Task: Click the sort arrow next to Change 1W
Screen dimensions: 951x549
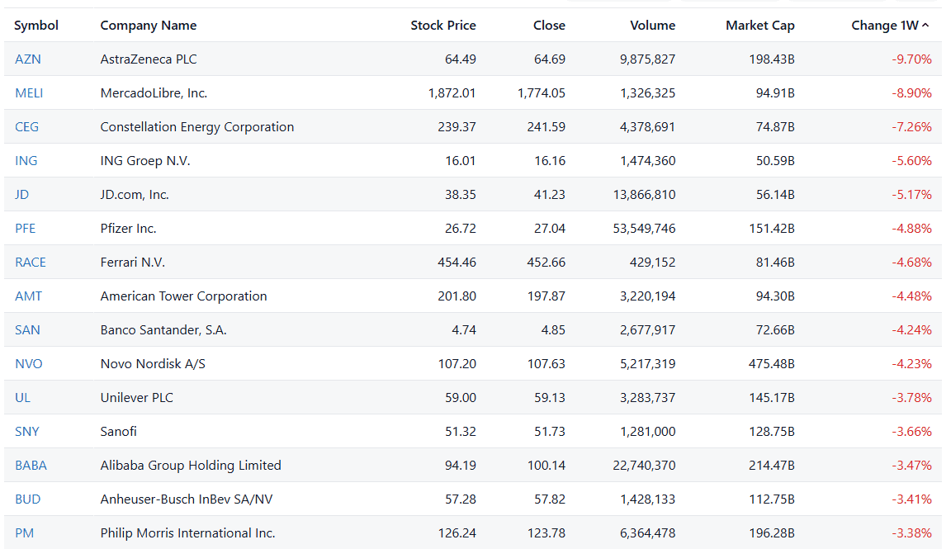Action: pyautogui.click(x=925, y=26)
